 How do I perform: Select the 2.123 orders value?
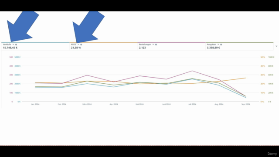tap(143, 48)
